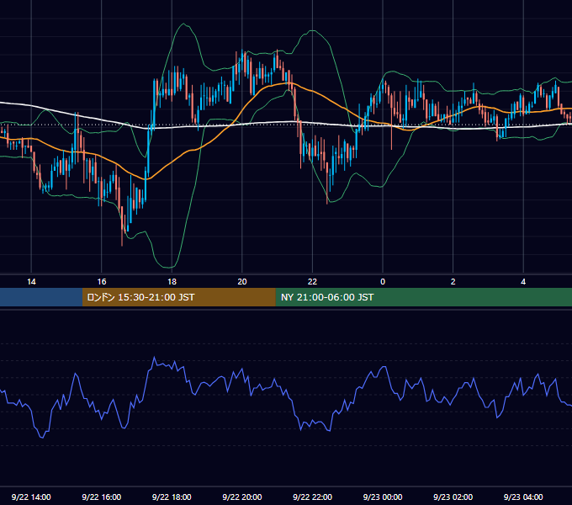Screen dimensions: 572x505
Task: Click the 4 hour axis label
Action: coord(523,282)
